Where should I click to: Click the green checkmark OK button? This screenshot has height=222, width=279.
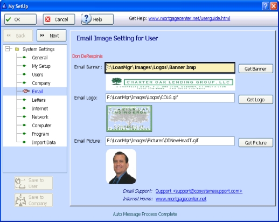coord(20,19)
